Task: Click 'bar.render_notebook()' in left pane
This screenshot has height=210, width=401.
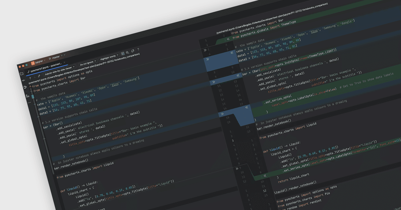Action: tap(72, 164)
